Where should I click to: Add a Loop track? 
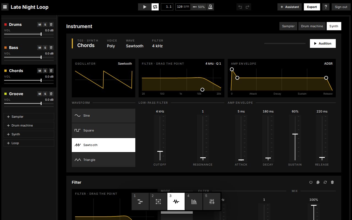tap(29, 143)
